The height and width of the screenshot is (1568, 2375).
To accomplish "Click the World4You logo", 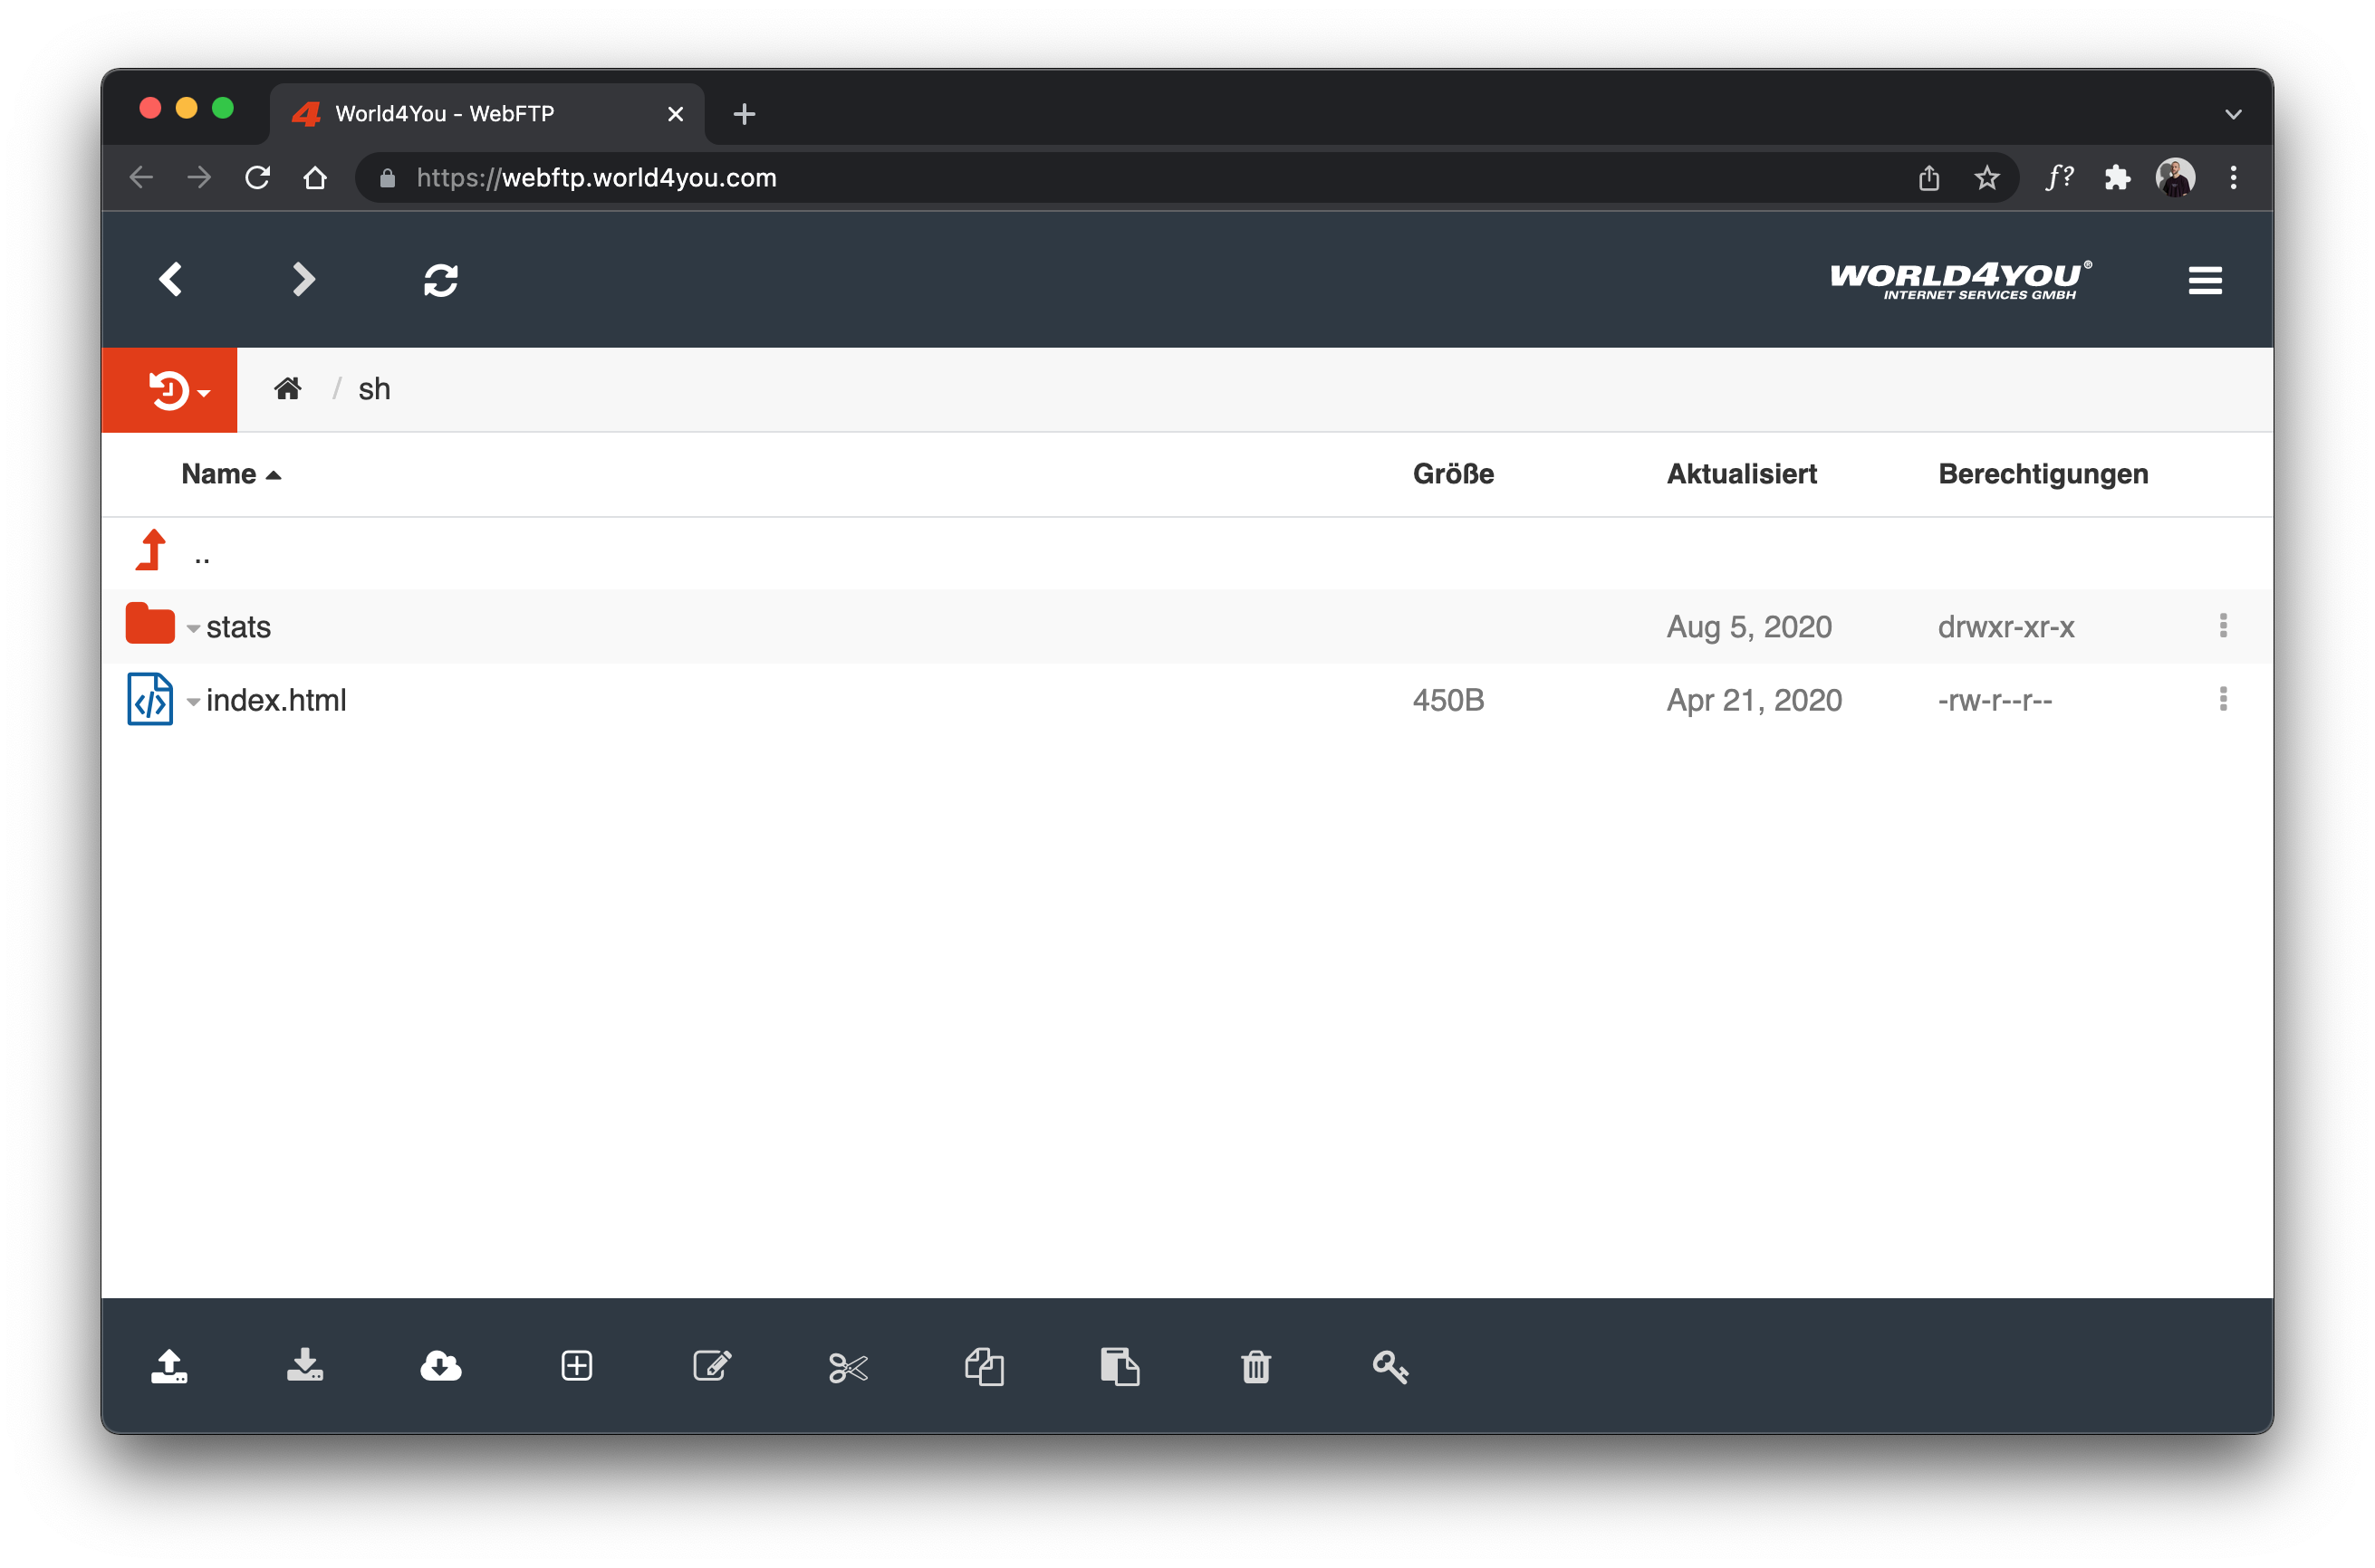I will (1960, 280).
